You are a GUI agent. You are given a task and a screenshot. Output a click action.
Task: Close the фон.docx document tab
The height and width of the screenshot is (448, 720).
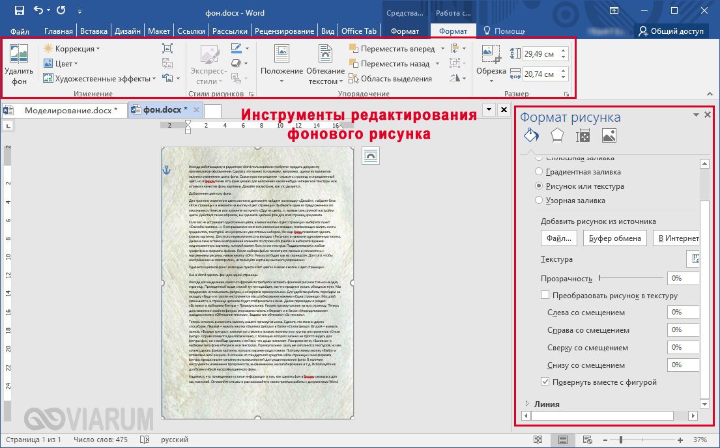[x=196, y=109]
